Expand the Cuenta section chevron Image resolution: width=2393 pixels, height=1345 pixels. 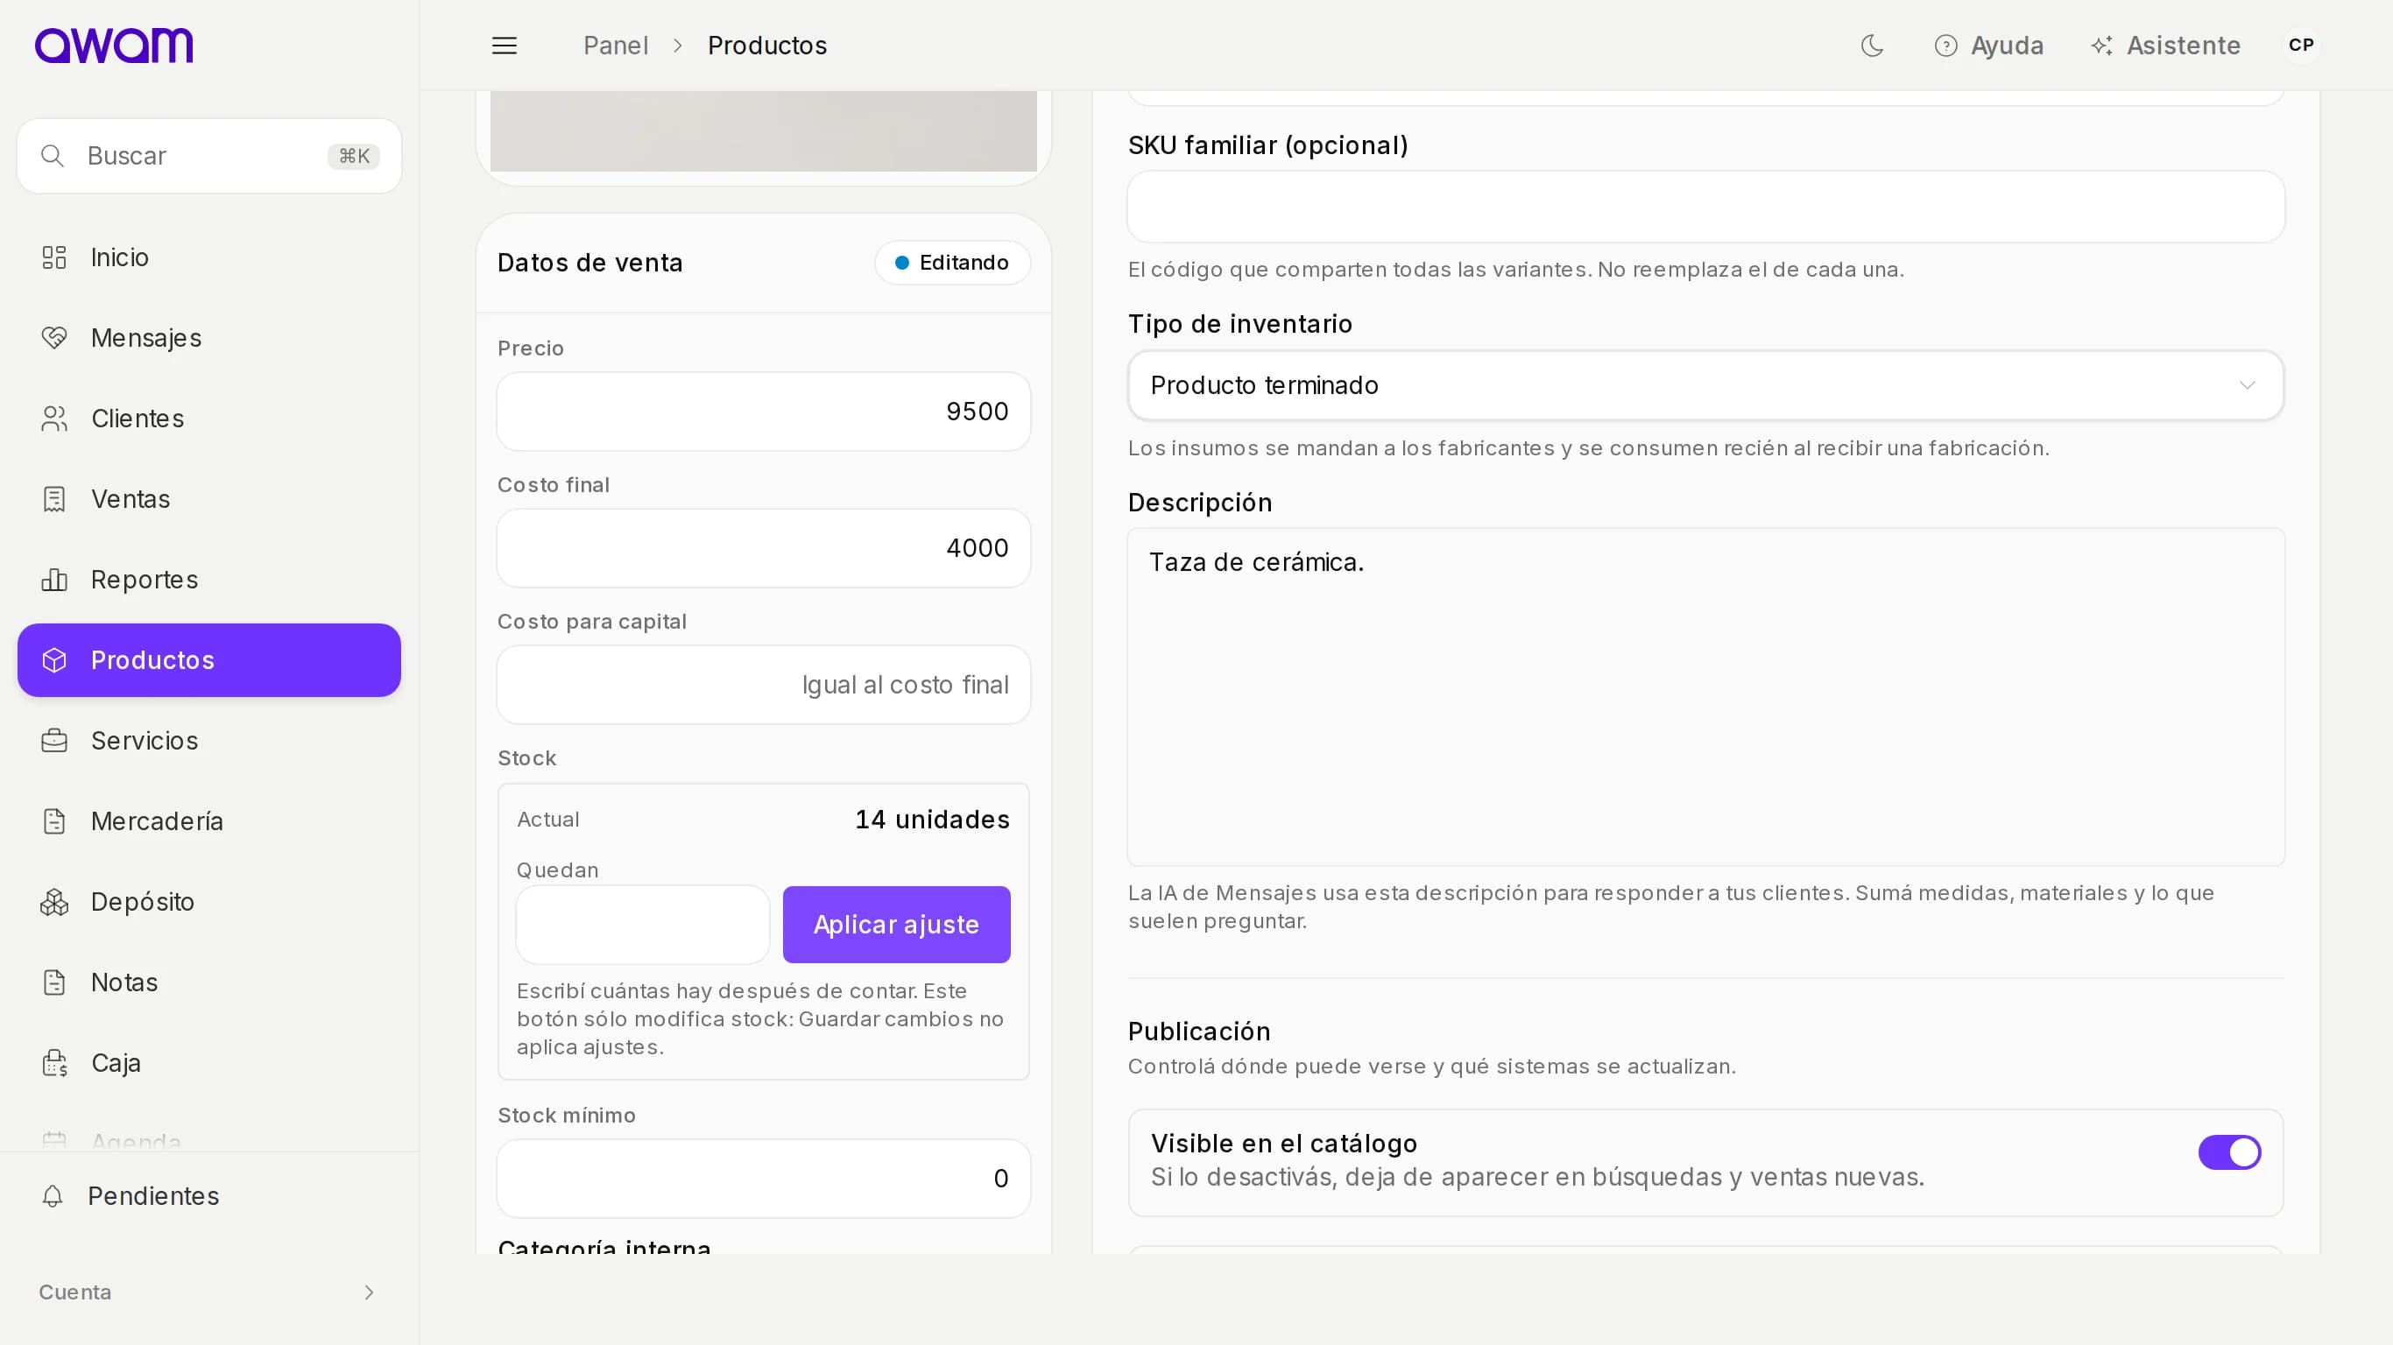coord(369,1293)
